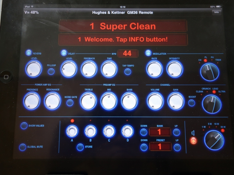Click the 15:19 clock in status bar
The image size is (234, 175).
point(122,7)
